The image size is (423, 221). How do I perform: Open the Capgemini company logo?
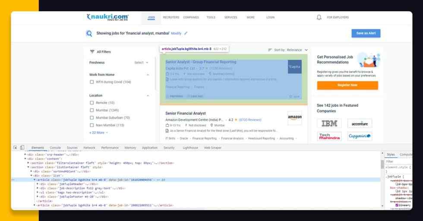[x=360, y=136]
